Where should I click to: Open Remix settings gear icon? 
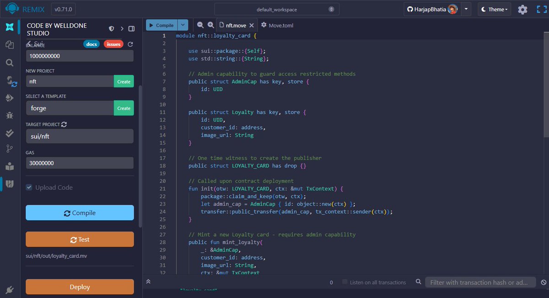click(522, 9)
